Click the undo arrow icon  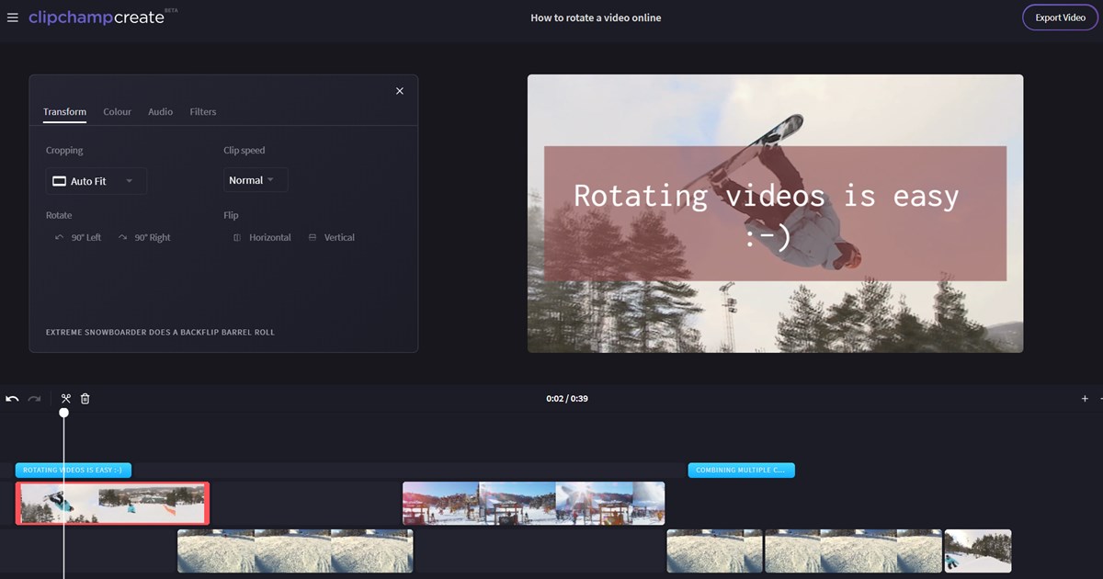coord(12,399)
